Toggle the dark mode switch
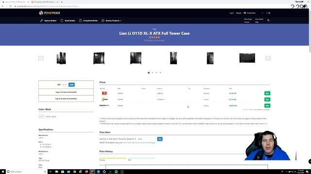Image resolution: width=311 pixels, height=174 pixels. 268,13
